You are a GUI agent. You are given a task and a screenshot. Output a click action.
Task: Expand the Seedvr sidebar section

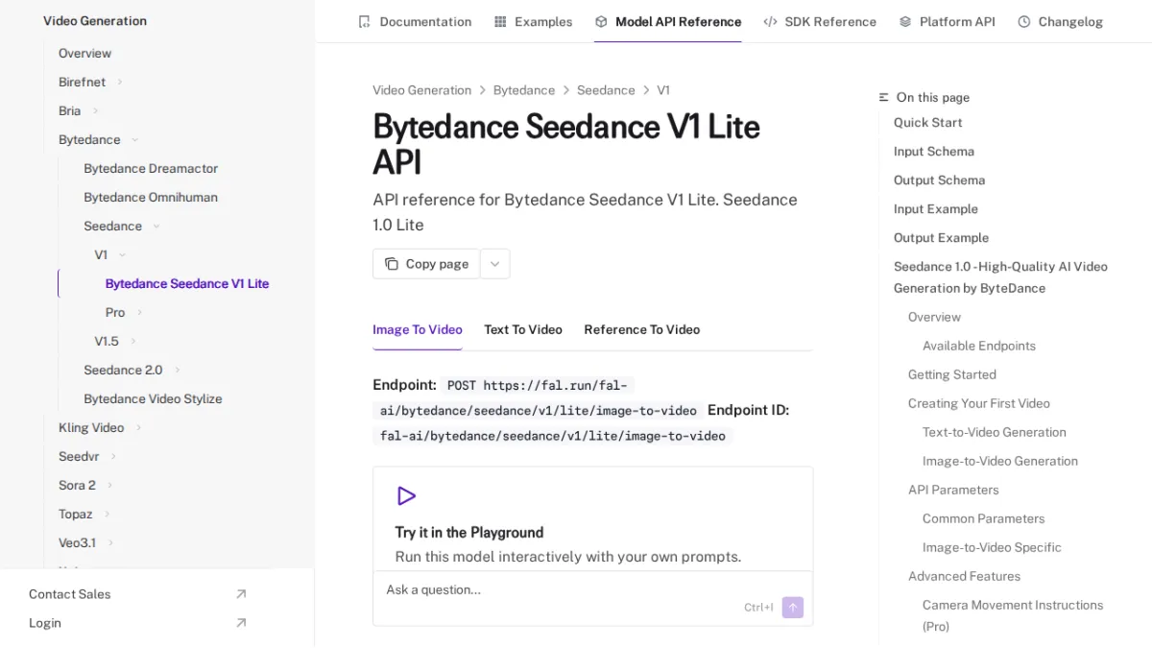(x=113, y=456)
